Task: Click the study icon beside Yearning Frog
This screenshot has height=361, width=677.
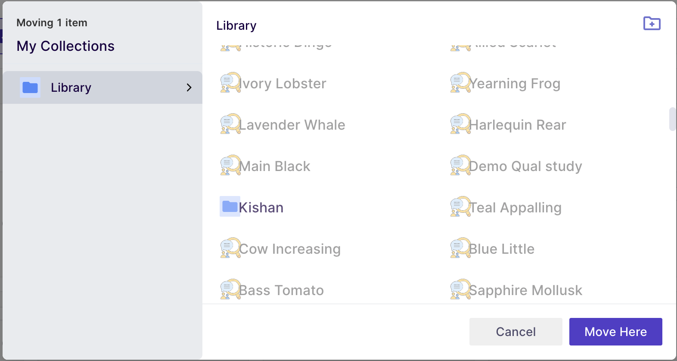Action: pos(460,82)
